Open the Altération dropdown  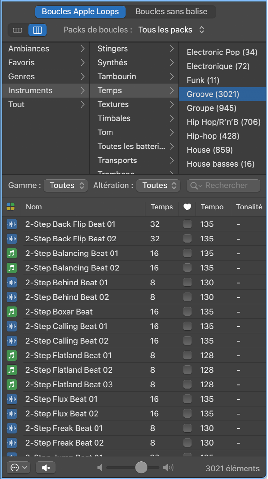(158, 186)
